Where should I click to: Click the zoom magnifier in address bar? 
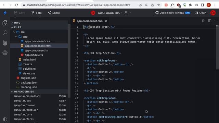pos(146,5)
